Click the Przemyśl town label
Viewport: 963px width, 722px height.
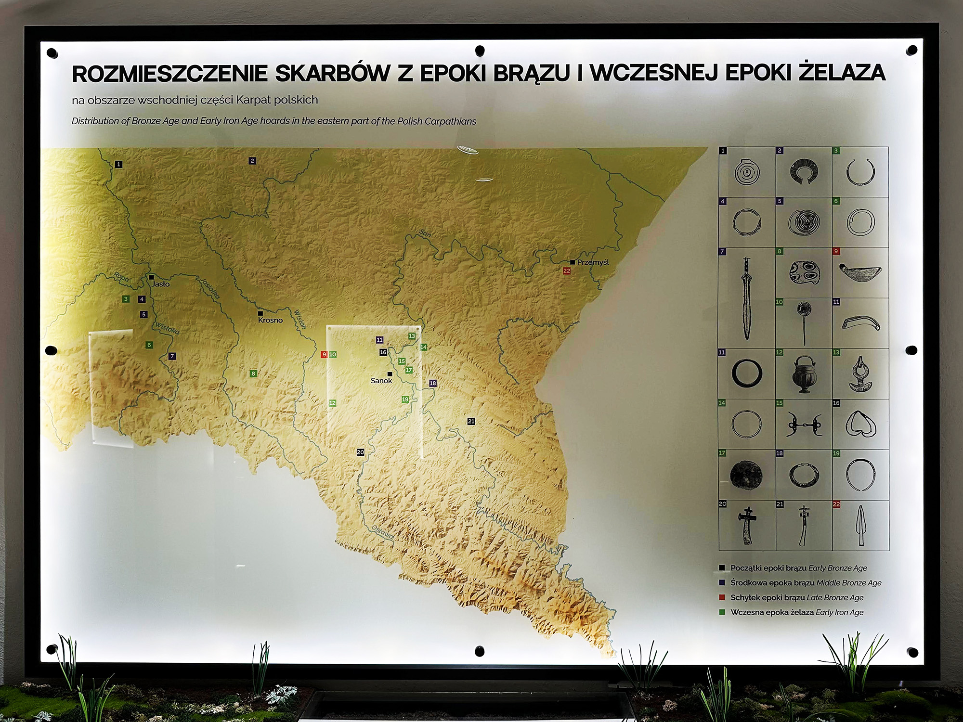pyautogui.click(x=593, y=262)
